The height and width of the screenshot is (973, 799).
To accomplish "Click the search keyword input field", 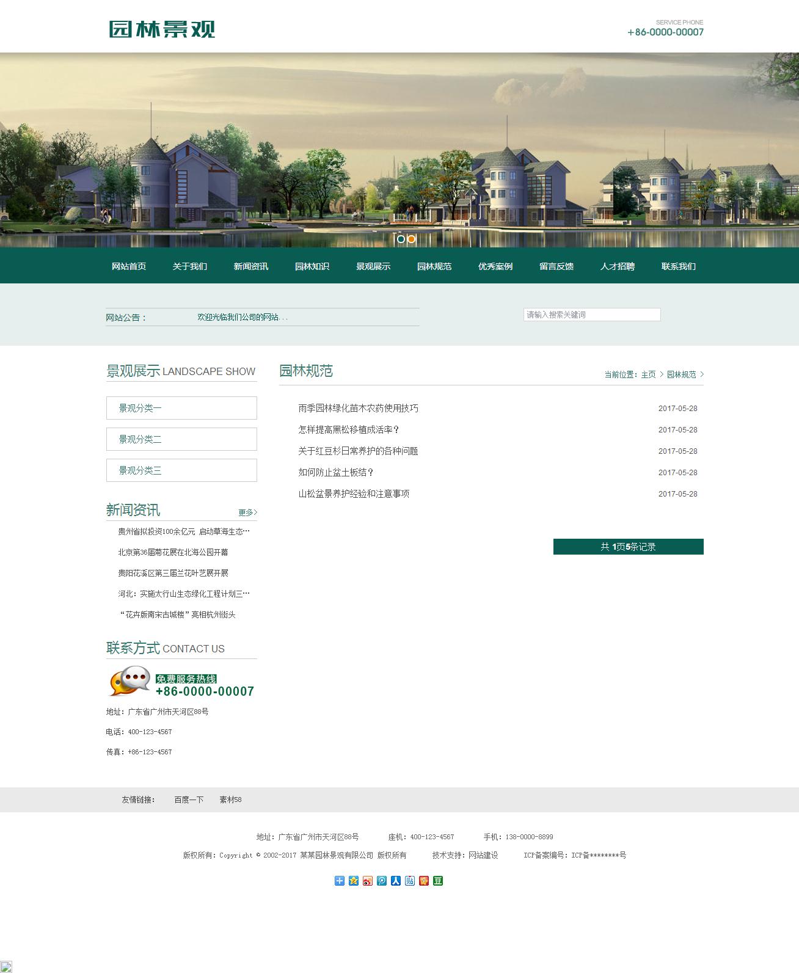I will click(x=591, y=315).
